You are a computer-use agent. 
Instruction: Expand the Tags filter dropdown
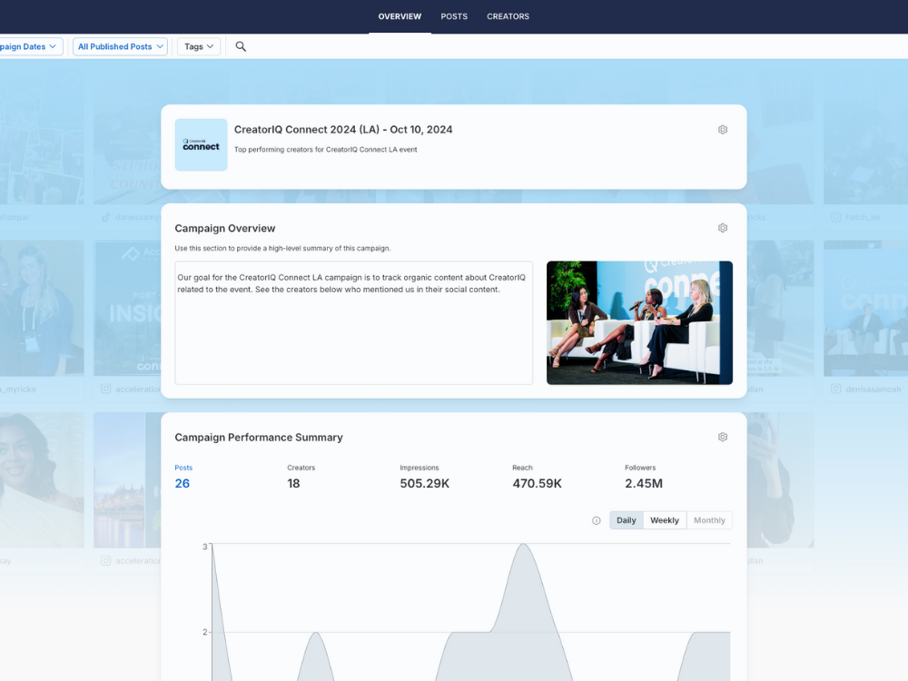point(199,46)
